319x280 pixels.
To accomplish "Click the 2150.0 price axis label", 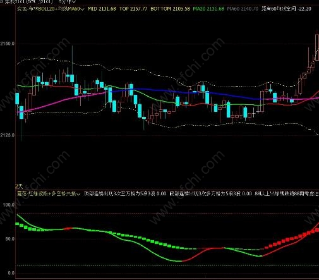I will pos(8,44).
